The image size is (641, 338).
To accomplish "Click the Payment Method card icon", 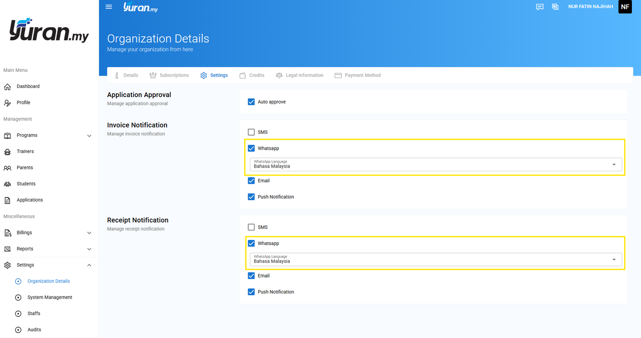I will 338,75.
